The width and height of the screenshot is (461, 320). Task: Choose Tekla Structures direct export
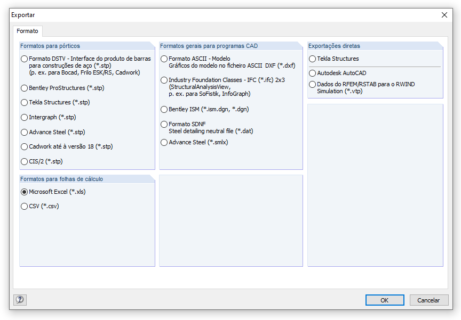coord(311,59)
